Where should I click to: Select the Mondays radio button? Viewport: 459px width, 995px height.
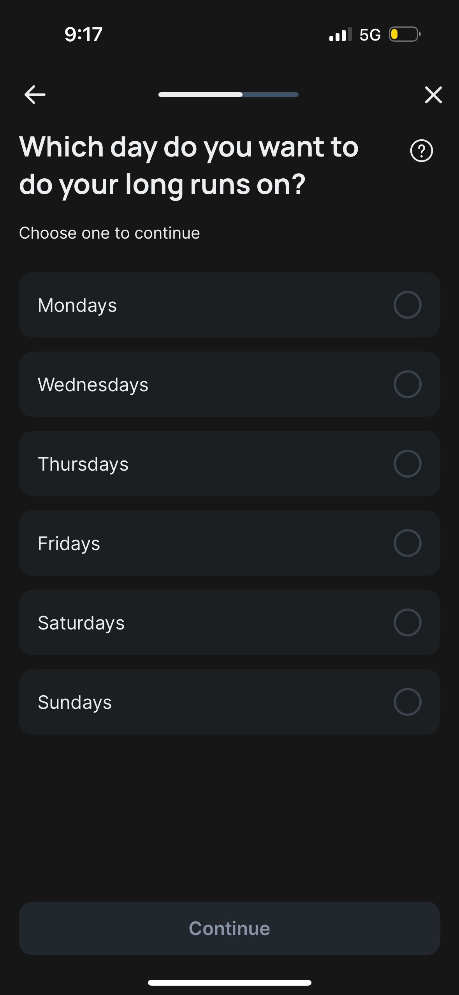(407, 305)
